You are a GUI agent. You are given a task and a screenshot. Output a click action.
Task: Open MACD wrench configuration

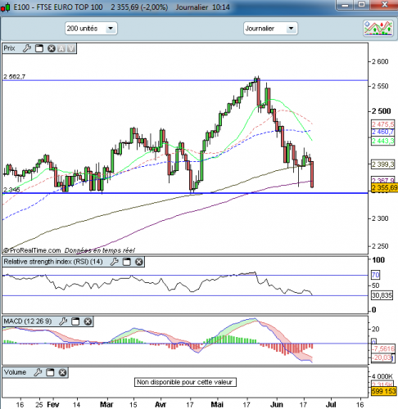tap(63, 321)
